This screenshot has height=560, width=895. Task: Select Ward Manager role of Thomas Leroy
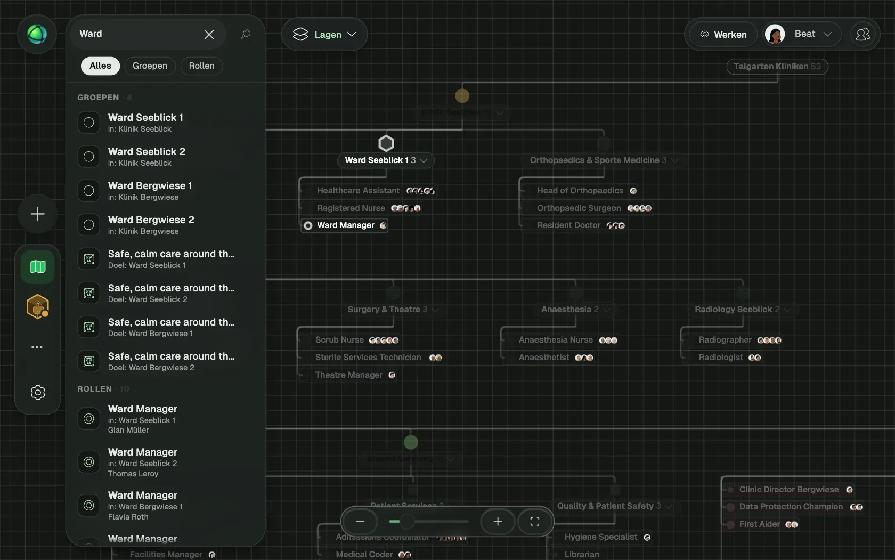[165, 462]
